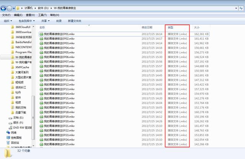245x159 pixels.
Task: Open the 文件(F) menu
Action: pos(7,15)
